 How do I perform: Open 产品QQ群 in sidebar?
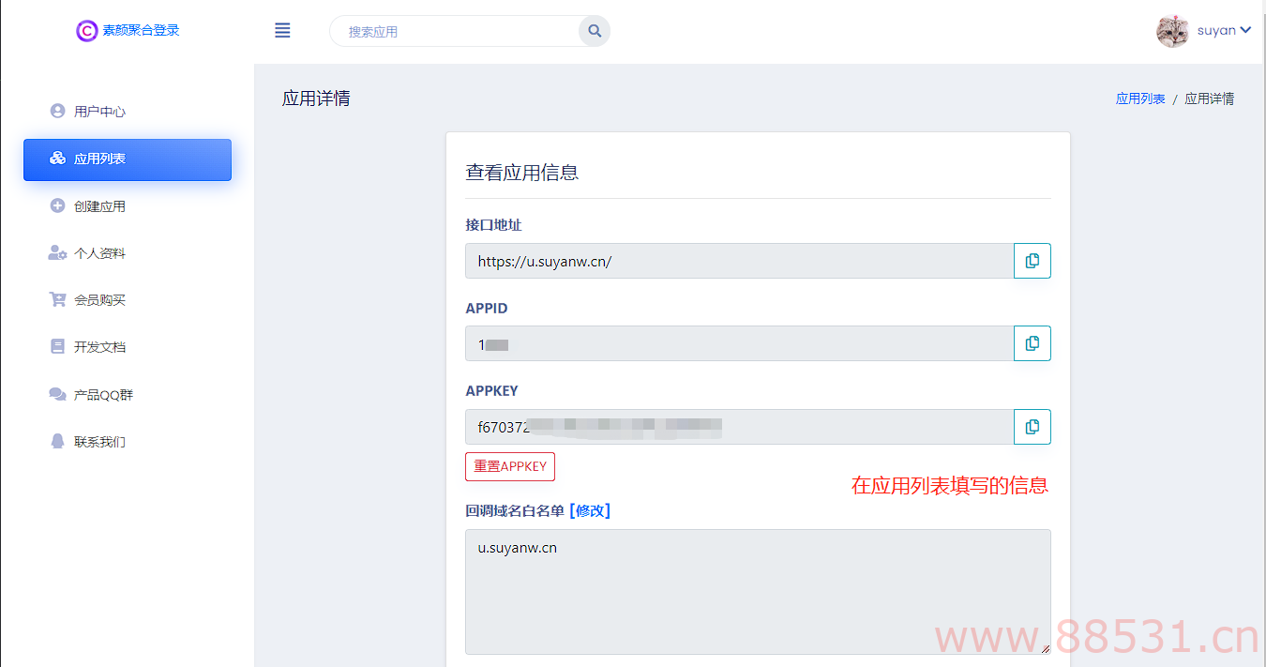(x=128, y=395)
